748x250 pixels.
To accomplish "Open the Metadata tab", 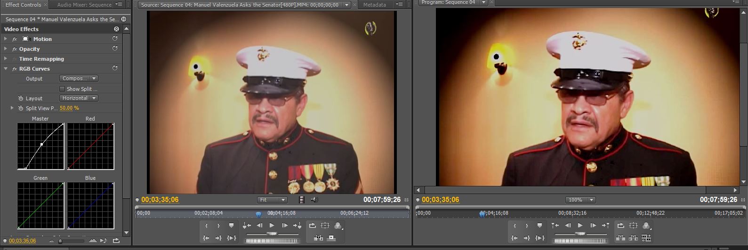I will coord(374,5).
